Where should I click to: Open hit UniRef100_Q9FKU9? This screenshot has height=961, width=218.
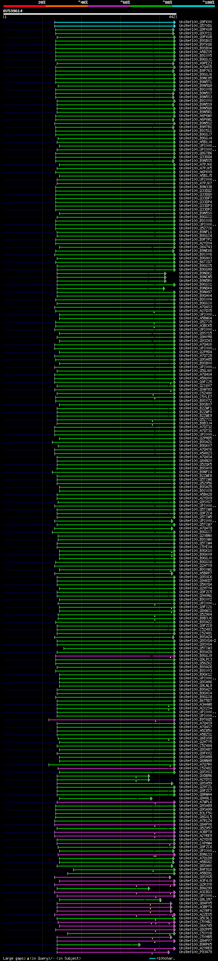[x=196, y=29]
